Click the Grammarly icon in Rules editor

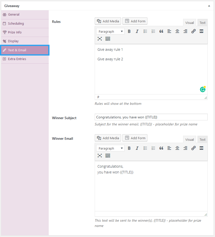click(203, 89)
